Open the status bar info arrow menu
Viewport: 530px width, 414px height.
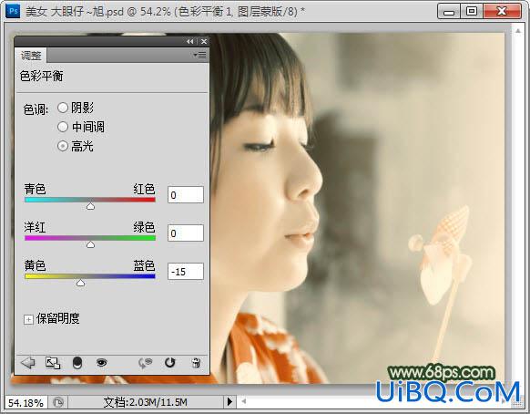[229, 402]
